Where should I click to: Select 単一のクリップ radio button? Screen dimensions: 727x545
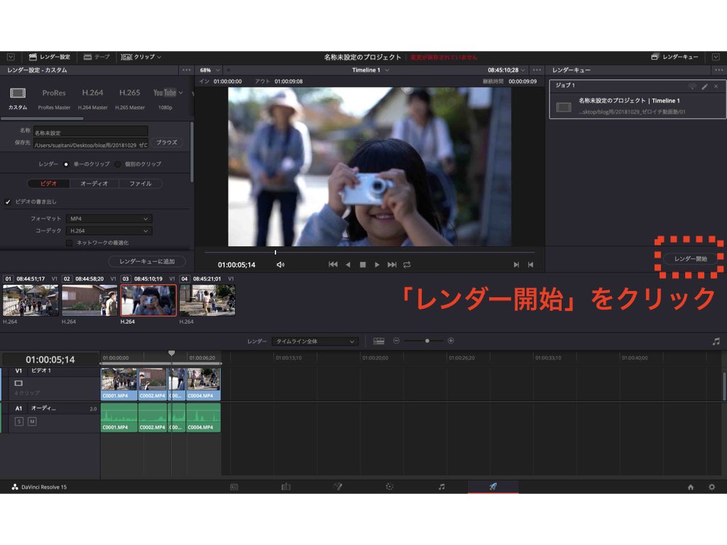[66, 164]
